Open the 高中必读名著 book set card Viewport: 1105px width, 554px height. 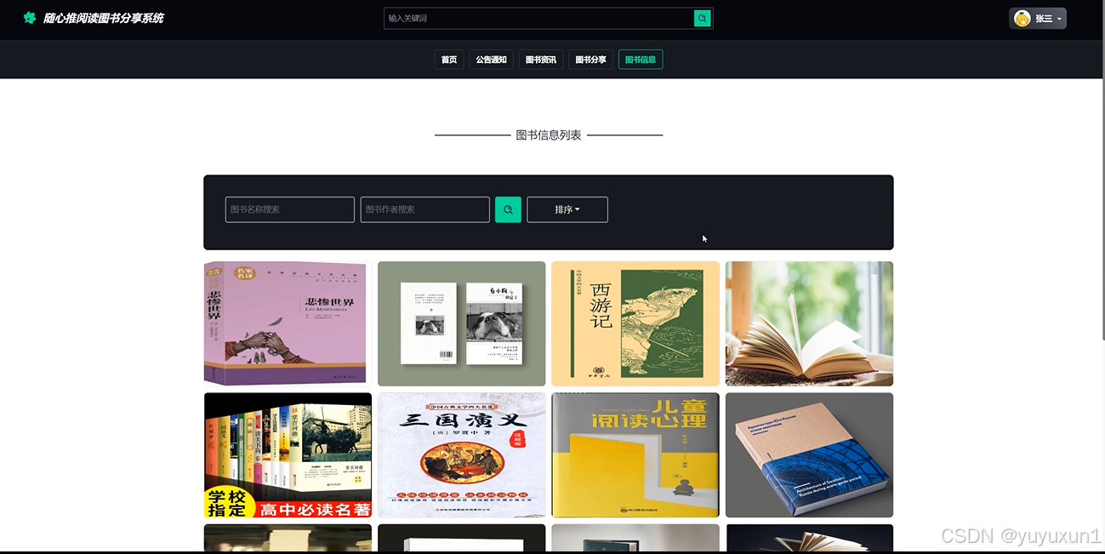tap(288, 455)
